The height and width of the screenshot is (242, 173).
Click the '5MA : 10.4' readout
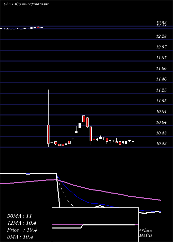click(x=20, y=237)
